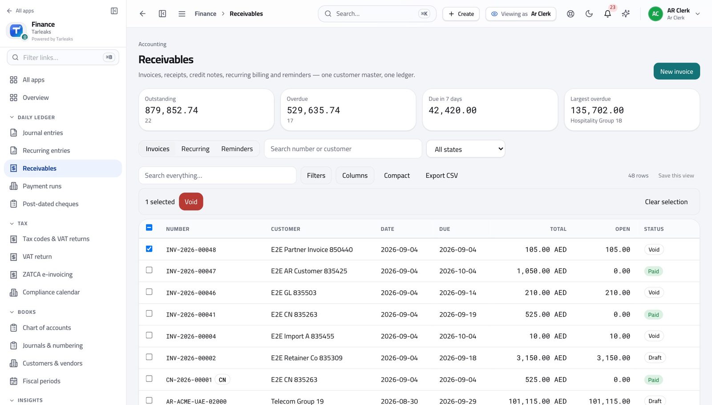Switch to the Invoices tab
712x405 pixels.
click(x=158, y=149)
